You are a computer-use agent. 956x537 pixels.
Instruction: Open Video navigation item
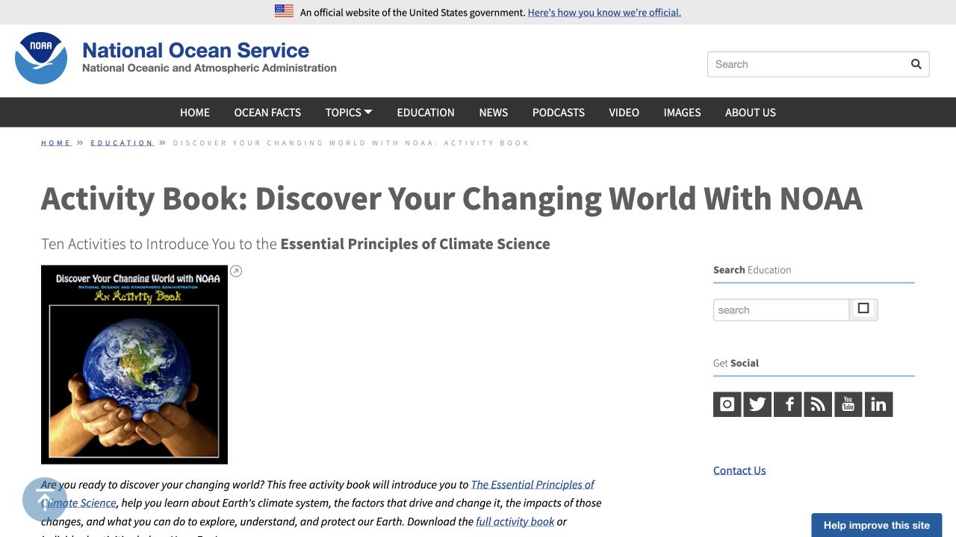624,113
